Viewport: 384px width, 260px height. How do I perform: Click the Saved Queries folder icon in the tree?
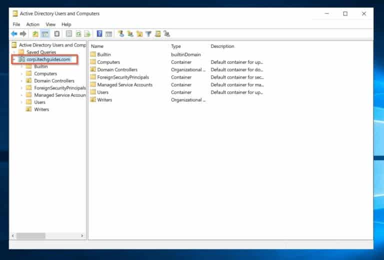tap(21, 52)
